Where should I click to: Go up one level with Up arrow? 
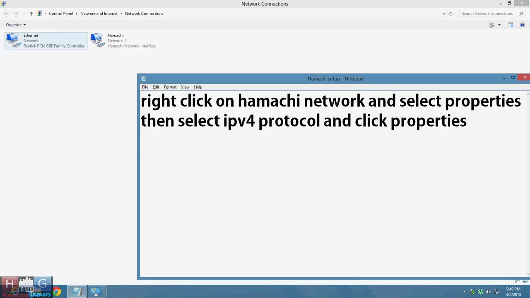pyautogui.click(x=31, y=14)
